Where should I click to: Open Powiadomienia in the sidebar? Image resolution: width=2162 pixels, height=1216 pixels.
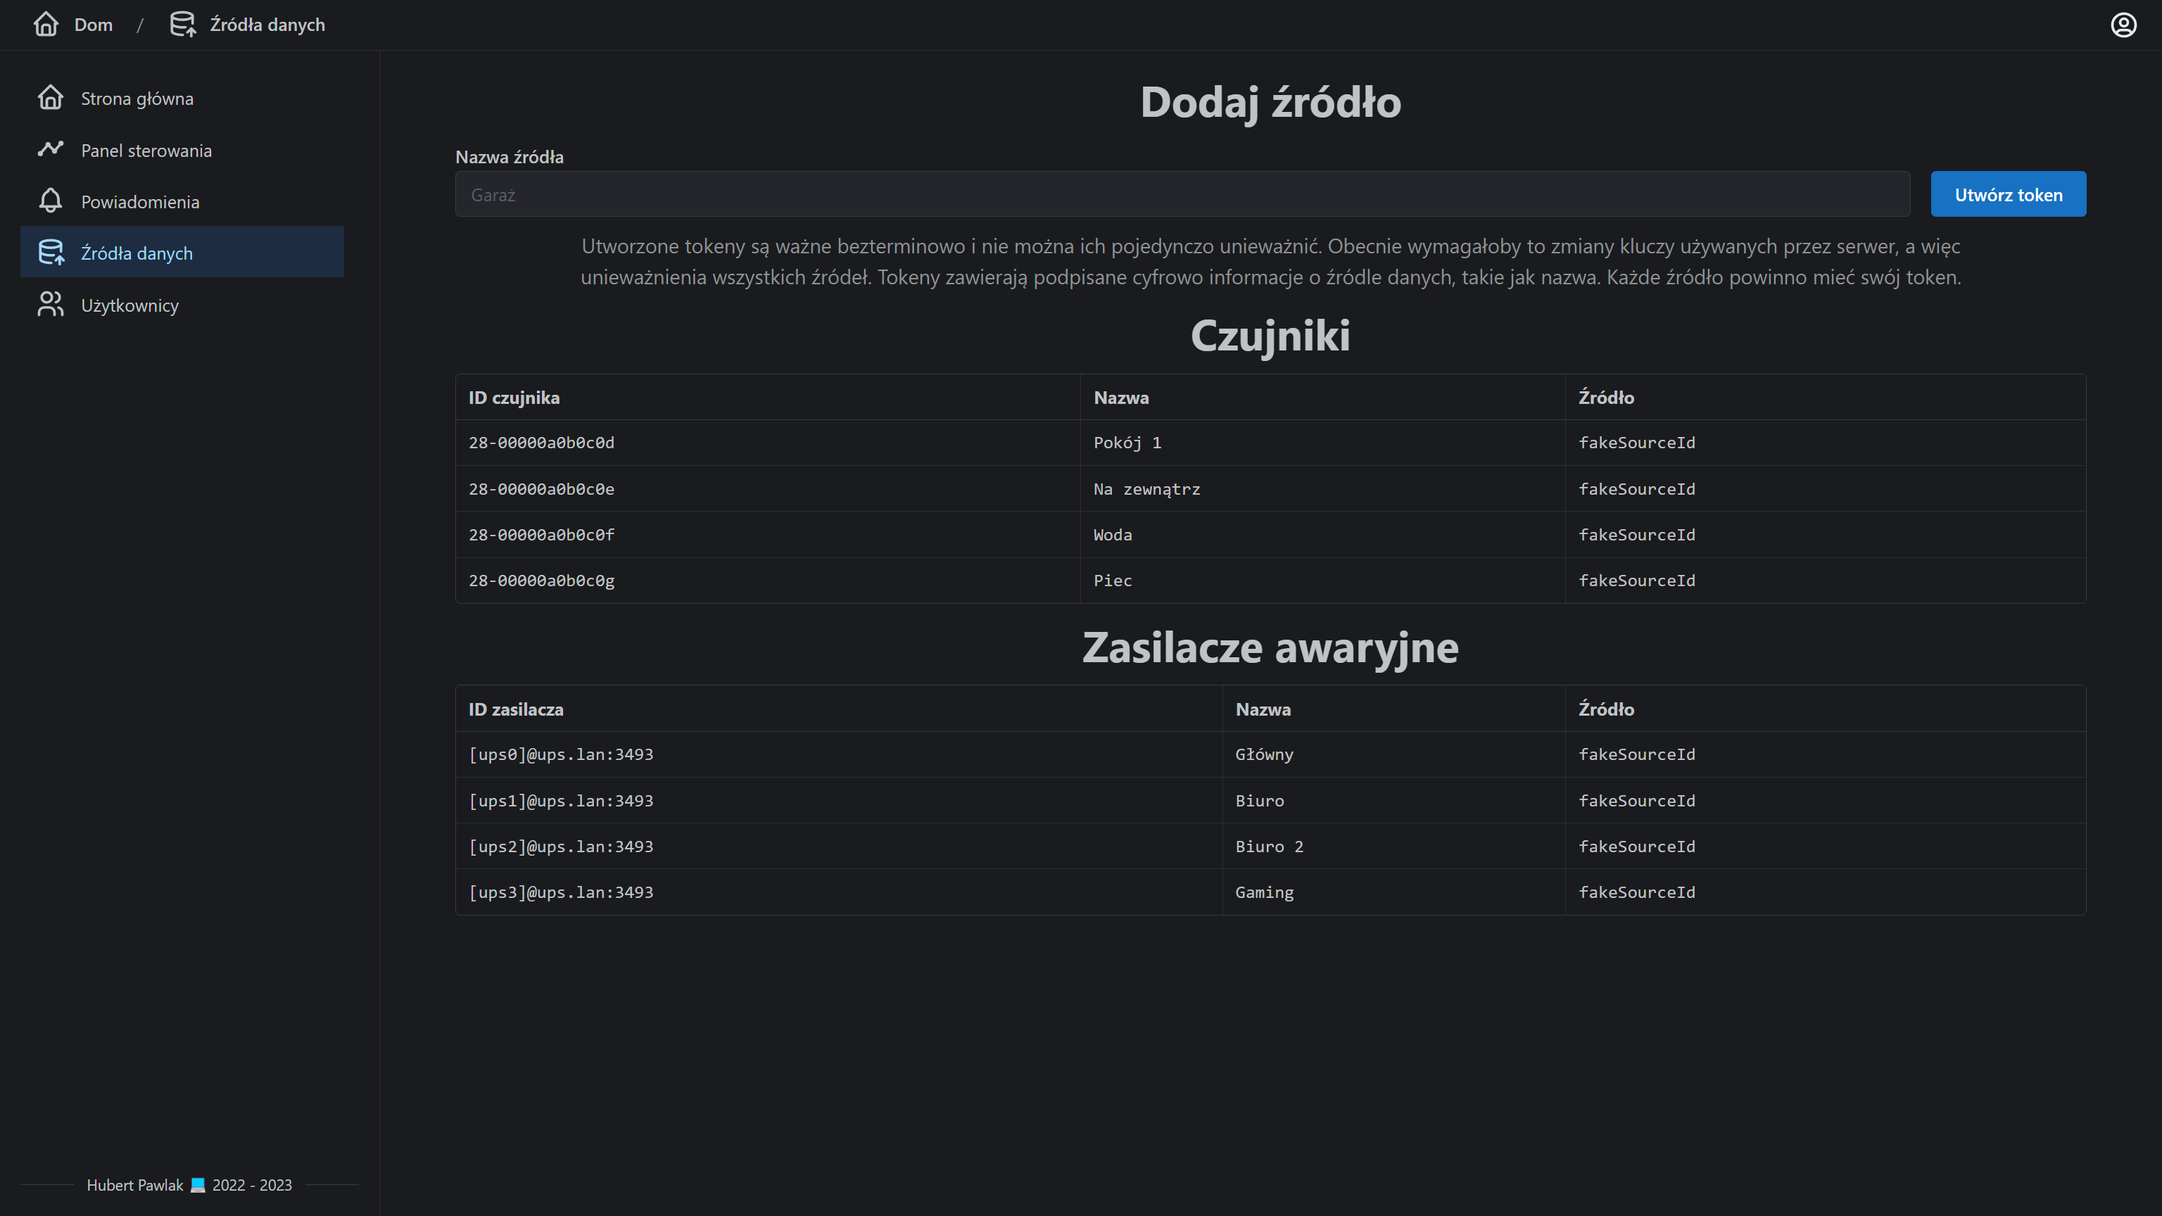pyautogui.click(x=140, y=202)
